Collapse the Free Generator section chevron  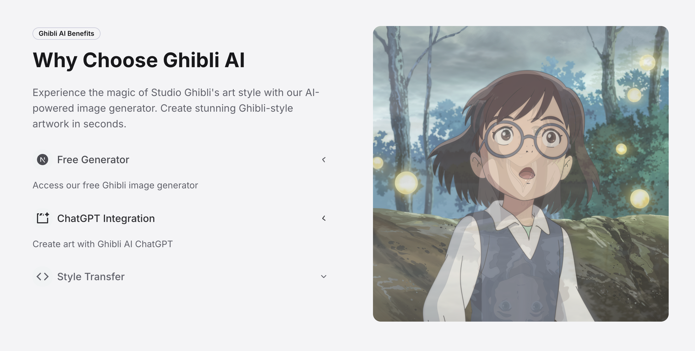pyautogui.click(x=324, y=160)
